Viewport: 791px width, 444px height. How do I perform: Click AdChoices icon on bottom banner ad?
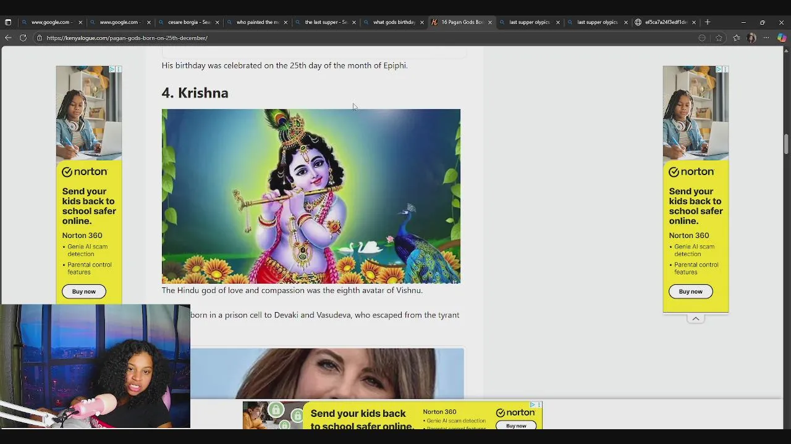[x=533, y=405]
